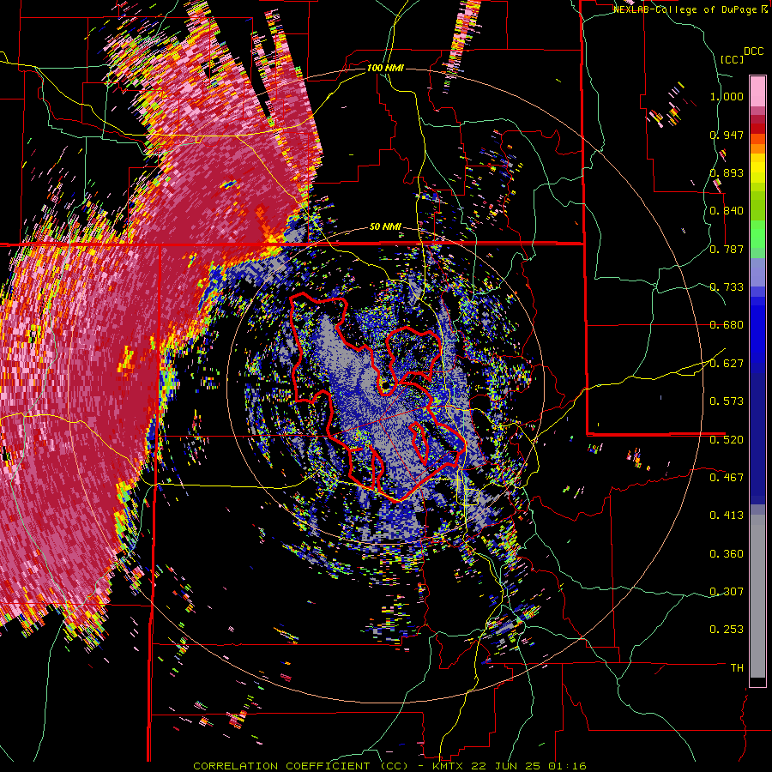Select the 0.520 legend value
Screen dimensions: 772x772
click(x=727, y=440)
